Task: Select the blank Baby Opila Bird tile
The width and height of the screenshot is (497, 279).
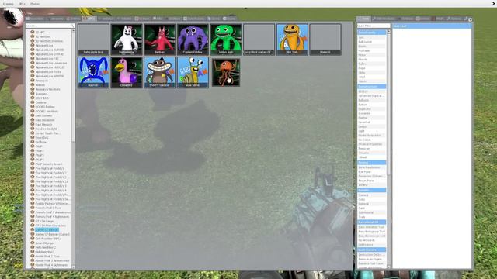Action: coord(93,40)
